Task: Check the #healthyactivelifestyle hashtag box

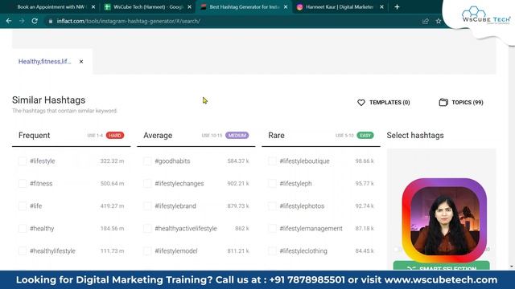Action: [147, 228]
